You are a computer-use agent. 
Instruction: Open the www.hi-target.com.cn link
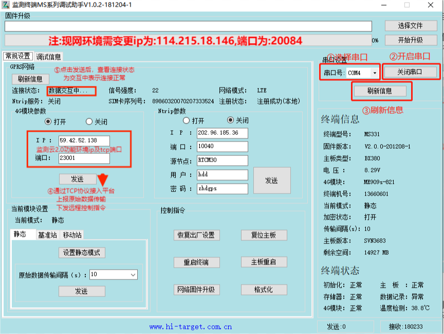[x=191, y=326]
